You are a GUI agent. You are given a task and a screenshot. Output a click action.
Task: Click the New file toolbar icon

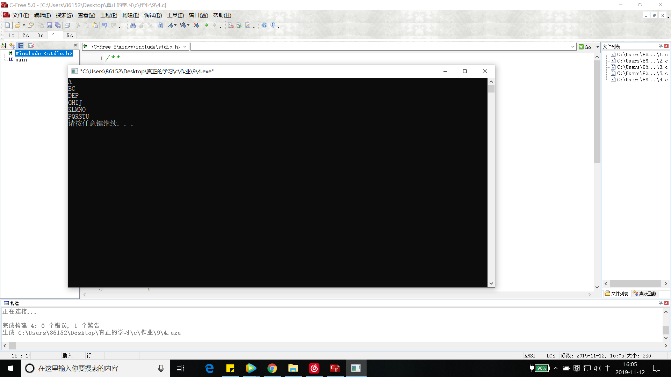click(7, 25)
